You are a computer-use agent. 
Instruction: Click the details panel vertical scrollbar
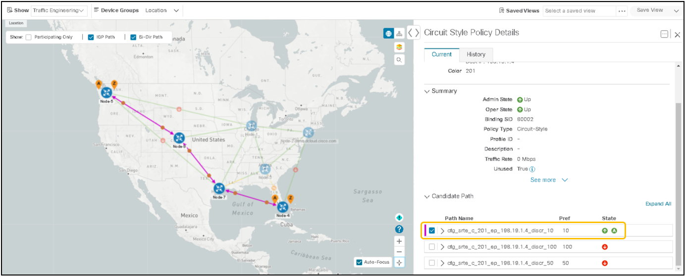pos(678,183)
